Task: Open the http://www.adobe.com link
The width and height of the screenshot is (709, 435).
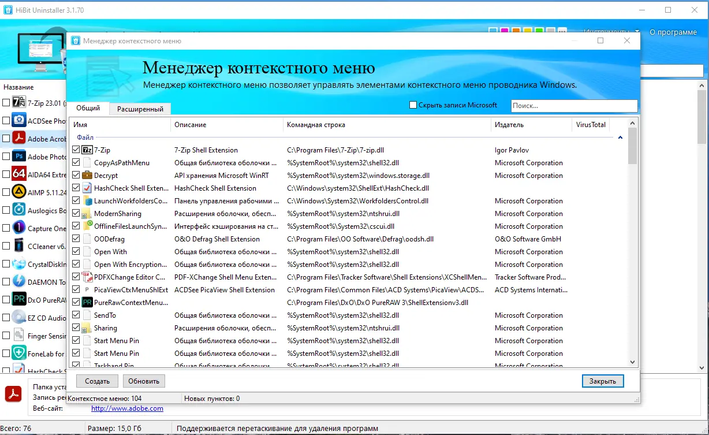Action: 127,408
